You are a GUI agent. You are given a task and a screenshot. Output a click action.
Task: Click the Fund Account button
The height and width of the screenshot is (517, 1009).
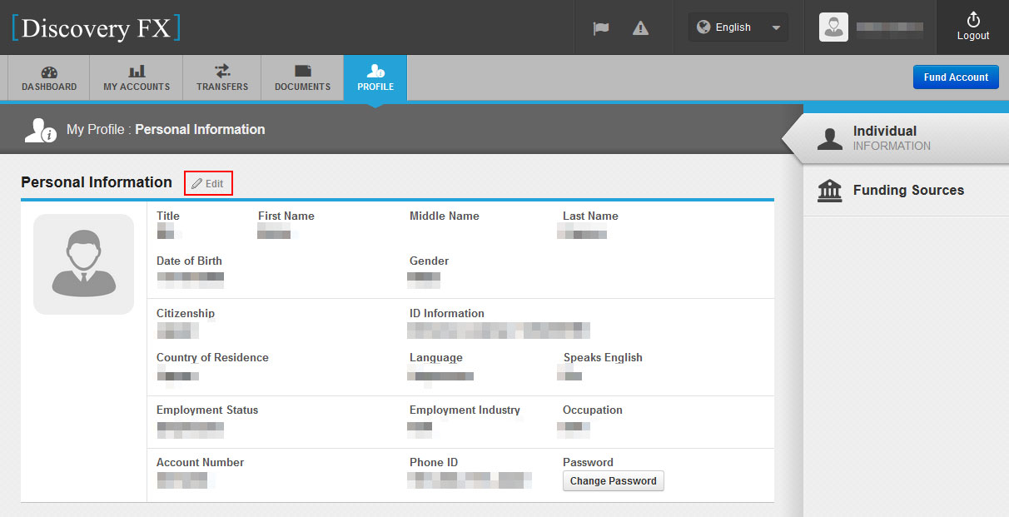click(x=956, y=77)
